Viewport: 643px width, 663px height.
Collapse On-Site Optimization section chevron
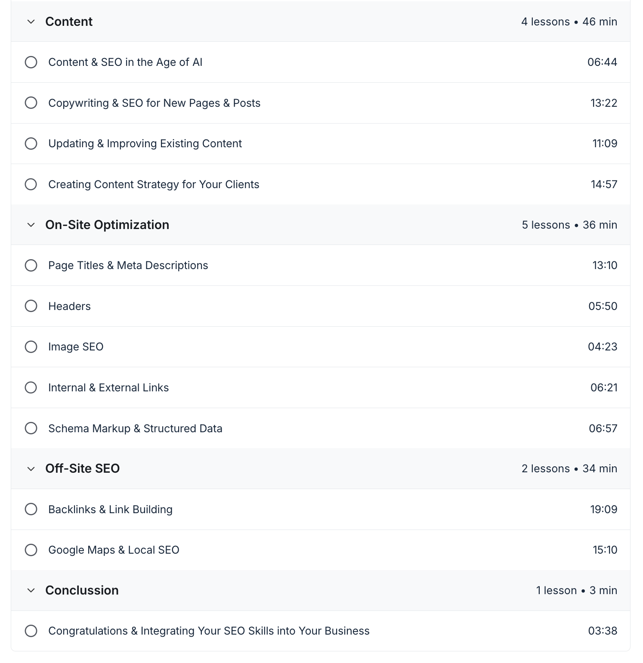(x=31, y=225)
